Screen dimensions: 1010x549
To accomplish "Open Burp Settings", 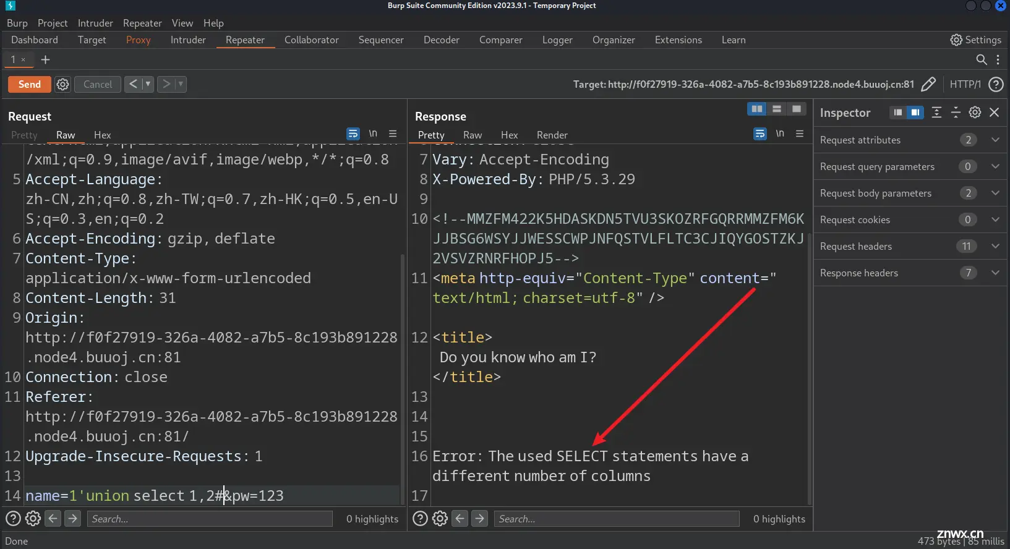I will 975,40.
